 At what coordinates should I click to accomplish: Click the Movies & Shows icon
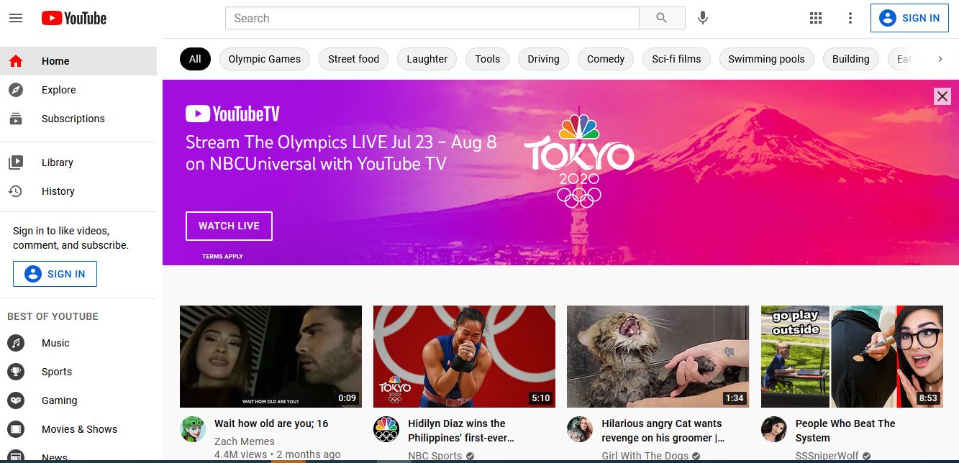[16, 429]
